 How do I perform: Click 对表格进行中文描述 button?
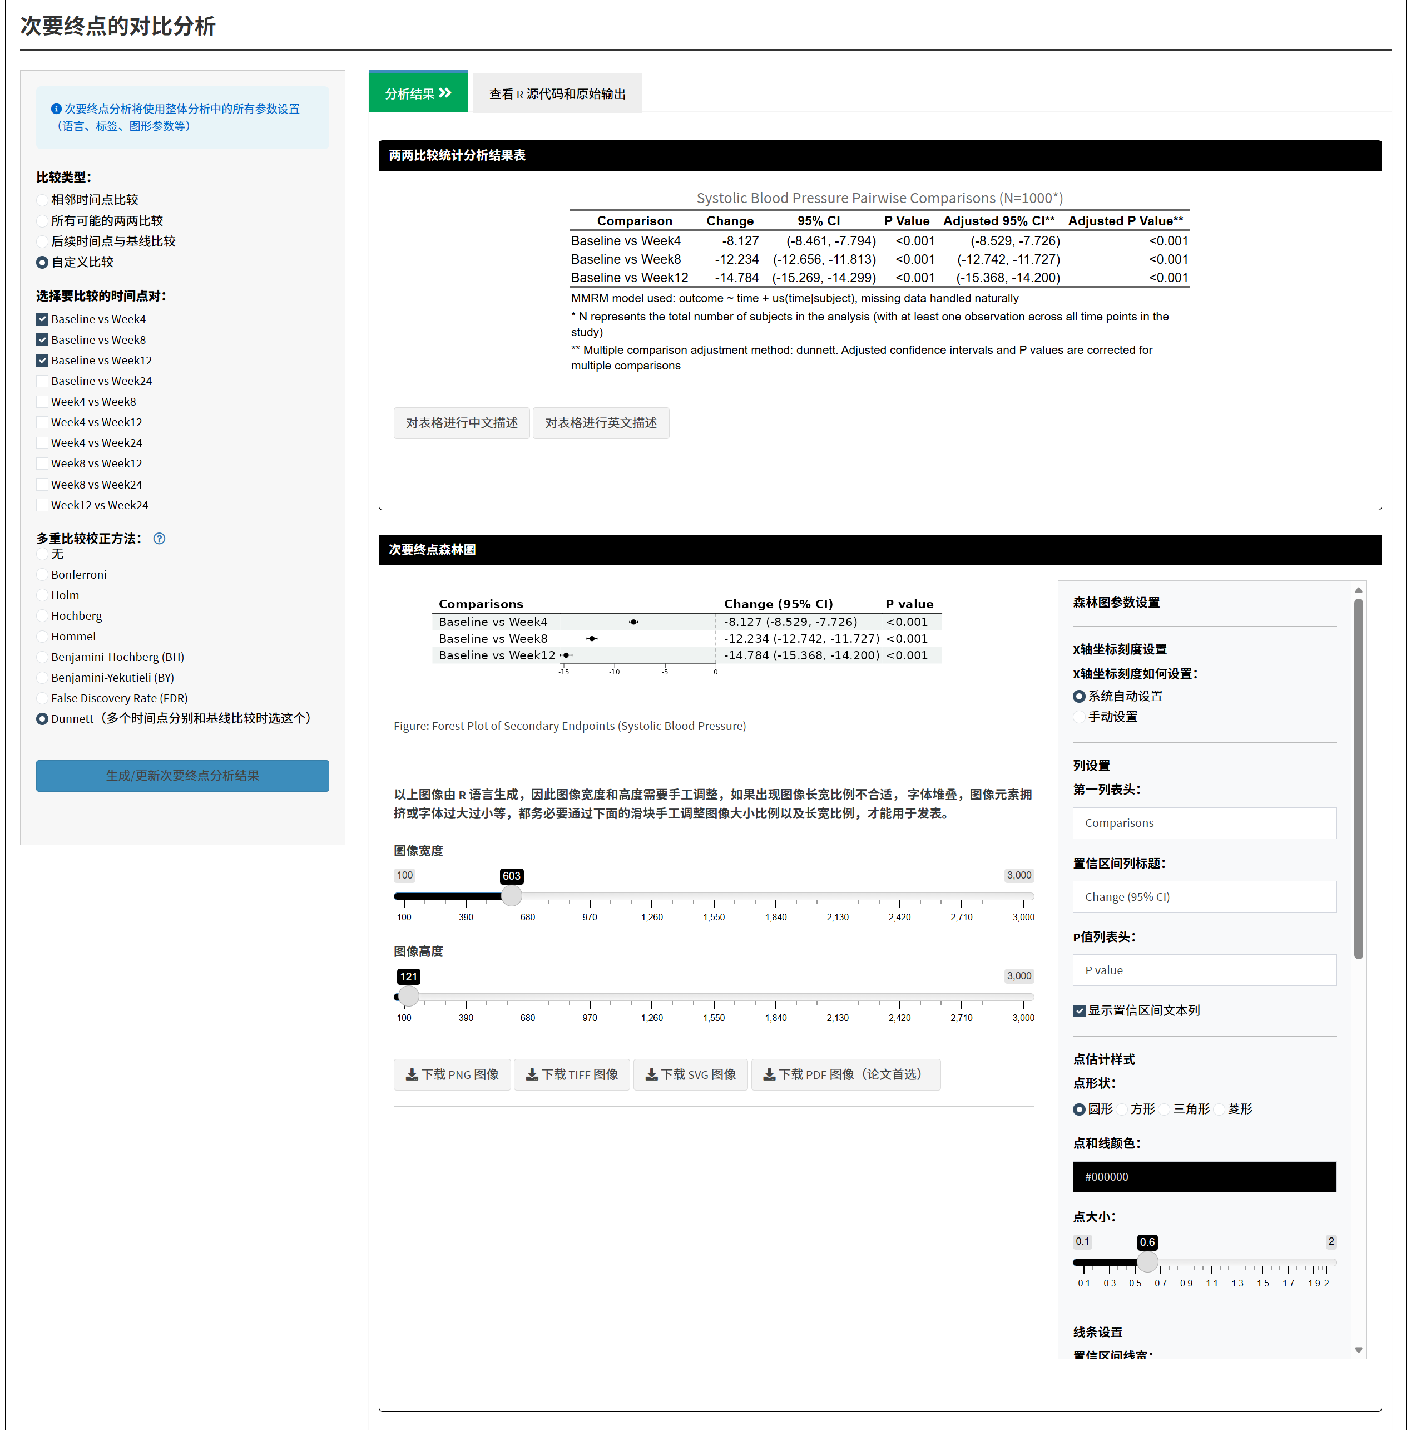click(461, 423)
